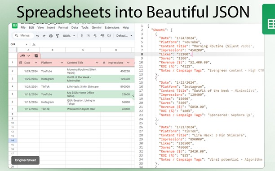Open the File menu
The image size is (275, 171).
pyautogui.click(x=23, y=27)
